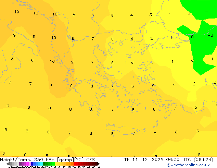Click the gray arrow end of the legend
Viewport: 217px width, 168px height.
coord(8,164)
